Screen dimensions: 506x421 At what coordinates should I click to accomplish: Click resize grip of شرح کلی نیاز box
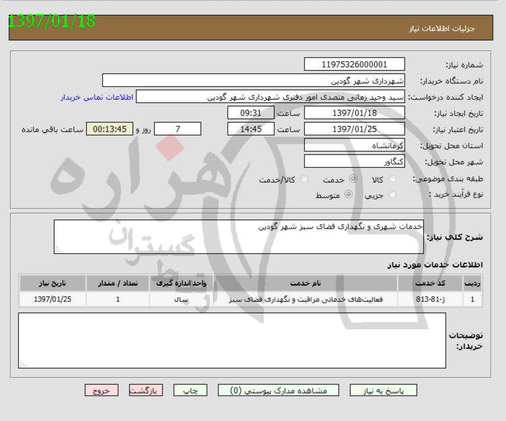(59, 250)
